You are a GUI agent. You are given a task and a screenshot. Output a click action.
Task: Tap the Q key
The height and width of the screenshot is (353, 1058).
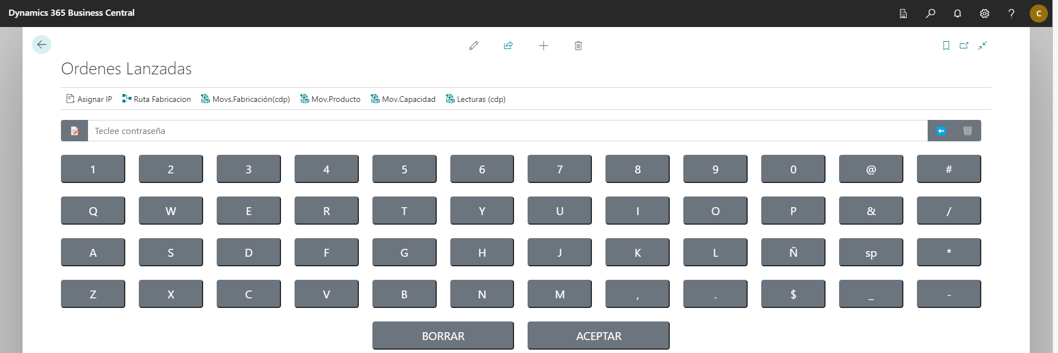click(93, 211)
